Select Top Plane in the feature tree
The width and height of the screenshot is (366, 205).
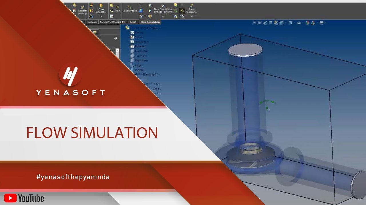(139, 56)
